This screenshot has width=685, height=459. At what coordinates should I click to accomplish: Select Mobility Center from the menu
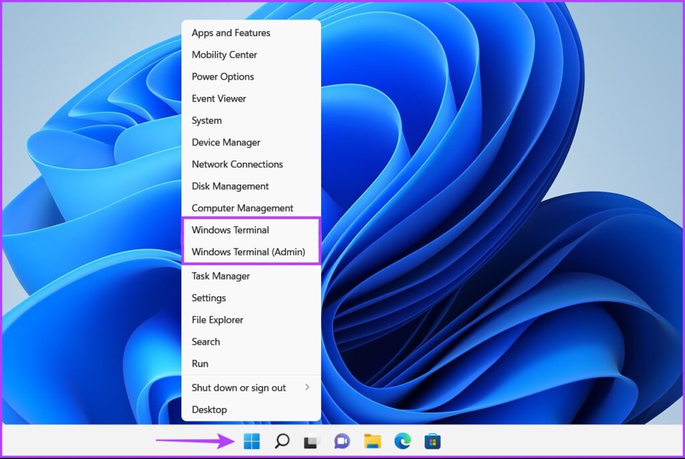(223, 54)
